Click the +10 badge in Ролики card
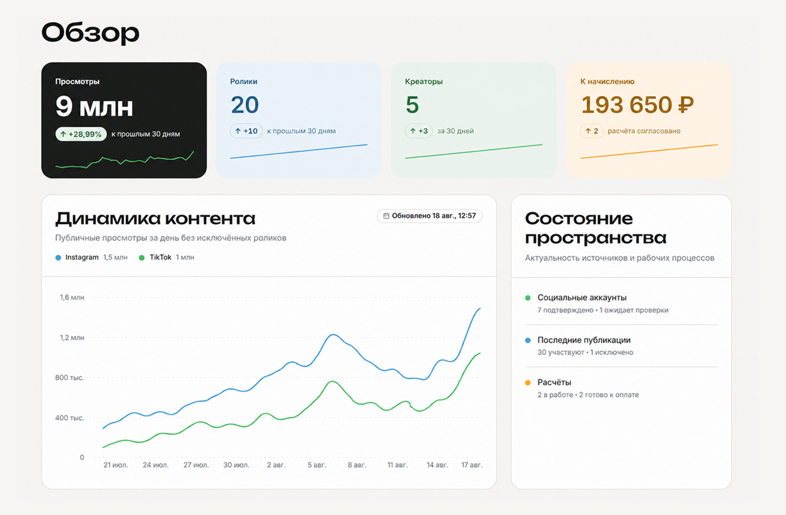Viewport: 786px width, 515px height. (246, 131)
